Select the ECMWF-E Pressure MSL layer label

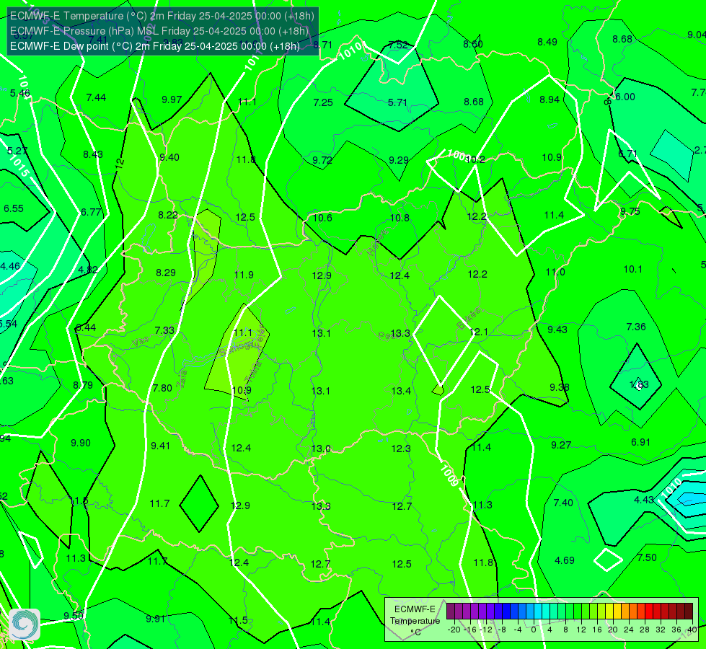point(159,31)
